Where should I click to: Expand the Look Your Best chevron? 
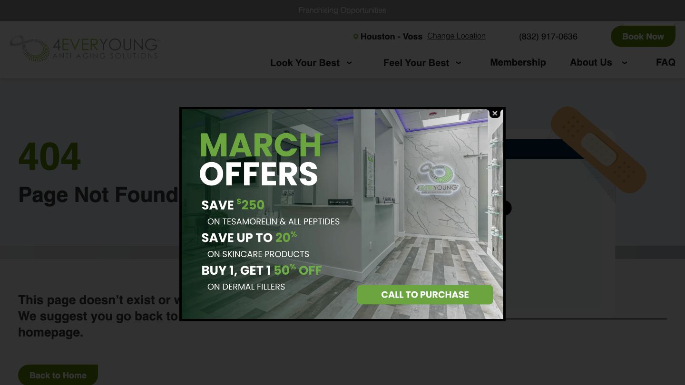[x=349, y=63]
